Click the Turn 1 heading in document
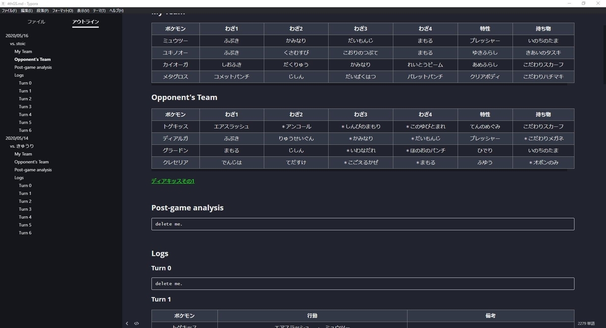This screenshot has height=328, width=606. pyautogui.click(x=161, y=299)
